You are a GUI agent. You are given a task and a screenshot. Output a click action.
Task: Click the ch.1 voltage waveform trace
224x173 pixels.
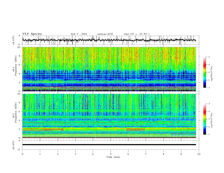(x=109, y=40)
